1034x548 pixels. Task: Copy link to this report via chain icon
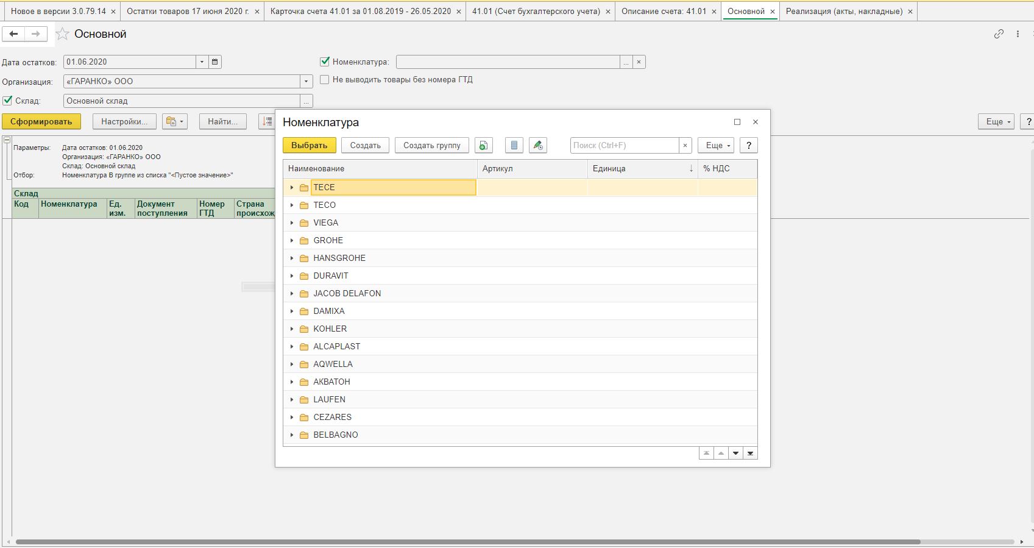click(x=999, y=34)
